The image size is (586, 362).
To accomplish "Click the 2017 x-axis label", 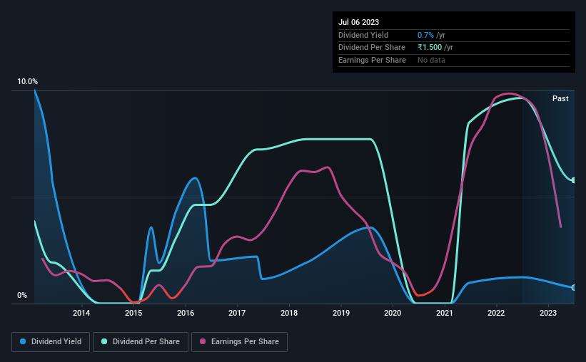I will point(237,313).
